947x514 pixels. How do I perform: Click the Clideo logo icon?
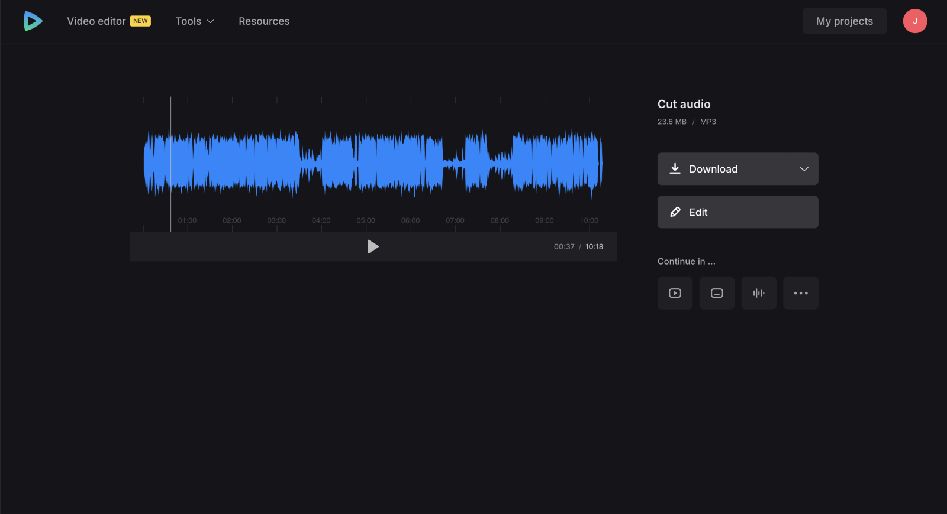33,21
